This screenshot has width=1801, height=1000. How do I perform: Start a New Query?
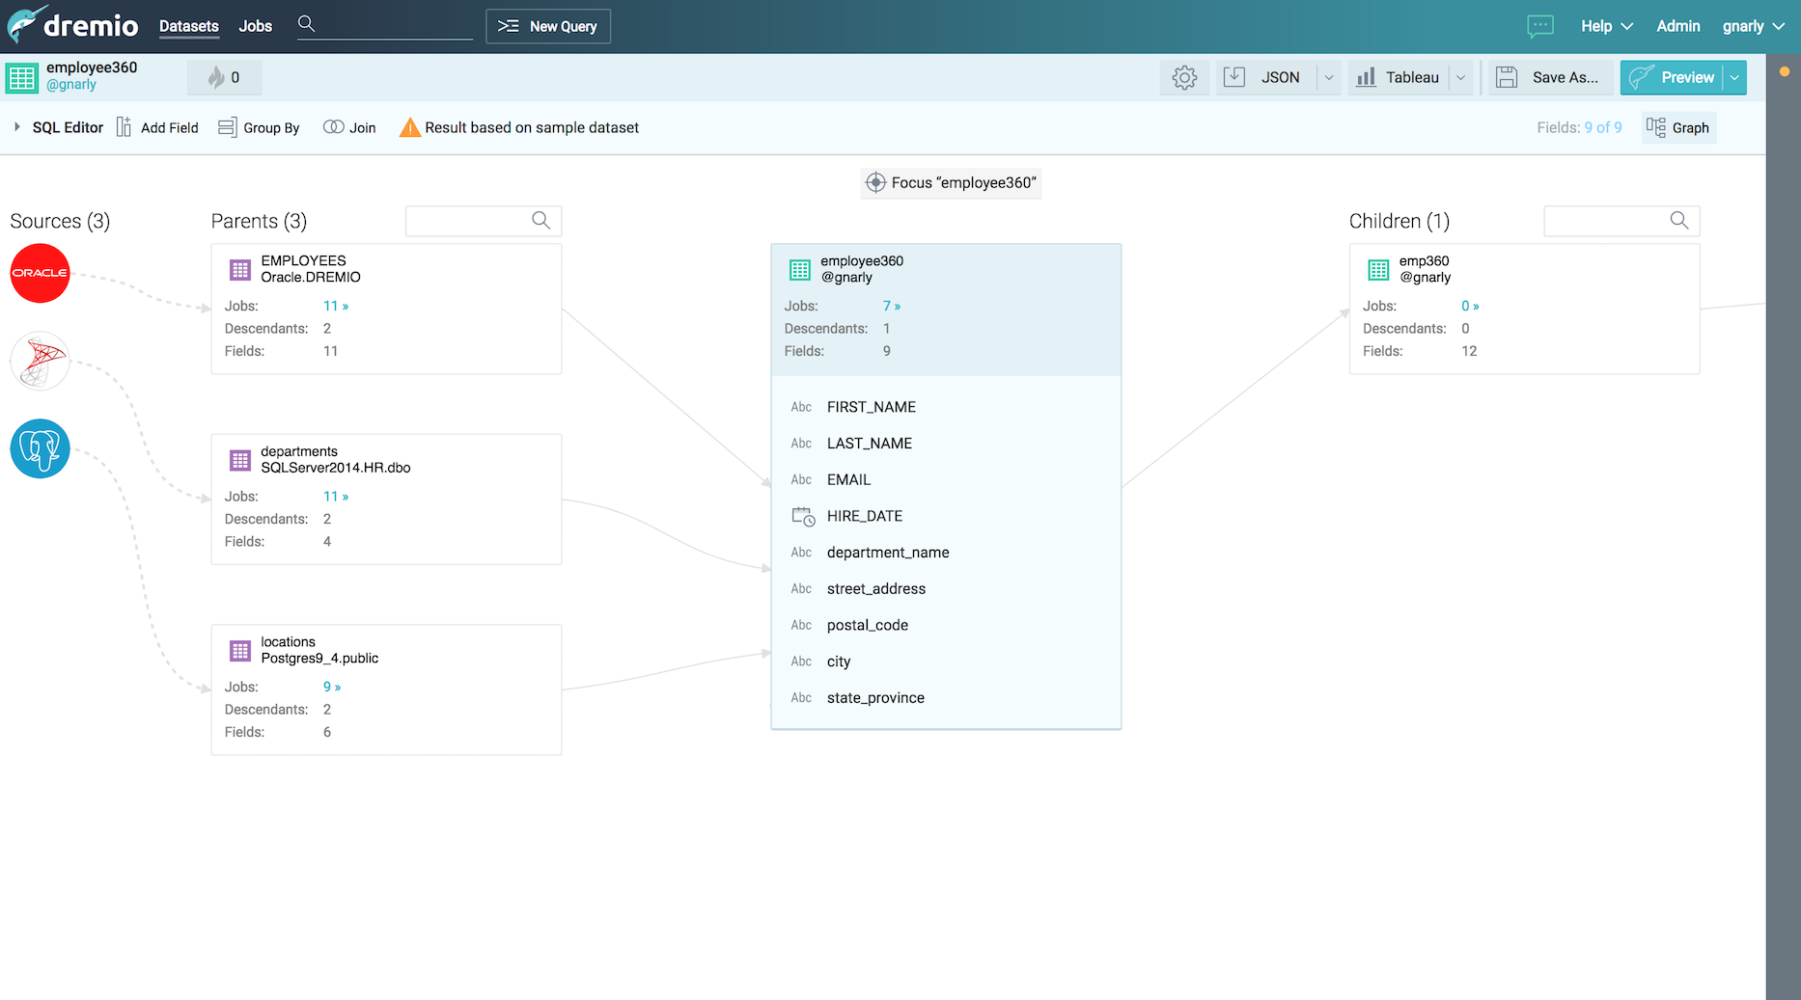coord(548,26)
